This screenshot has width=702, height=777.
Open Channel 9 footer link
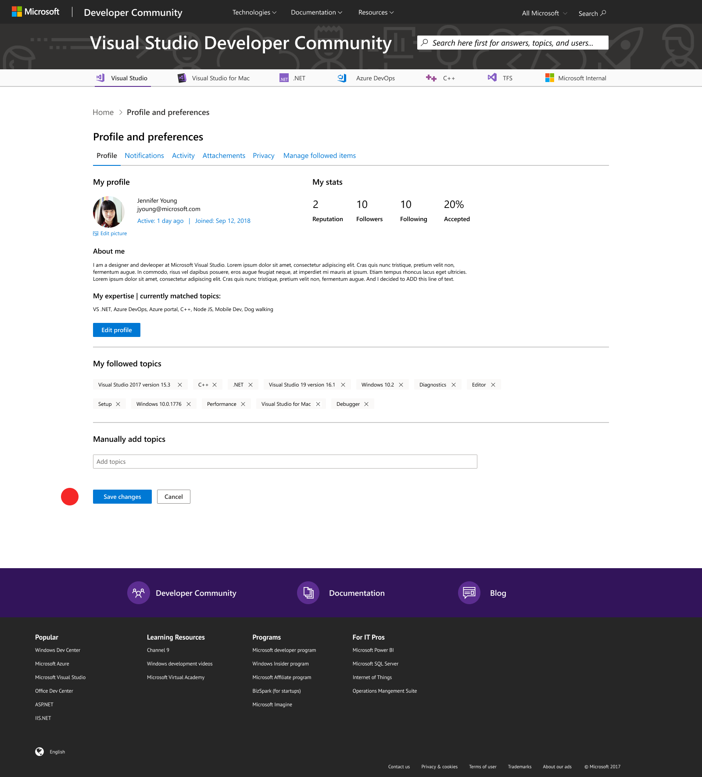click(x=158, y=650)
